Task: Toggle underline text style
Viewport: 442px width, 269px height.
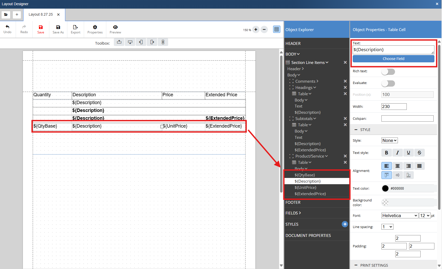Action: (408, 153)
